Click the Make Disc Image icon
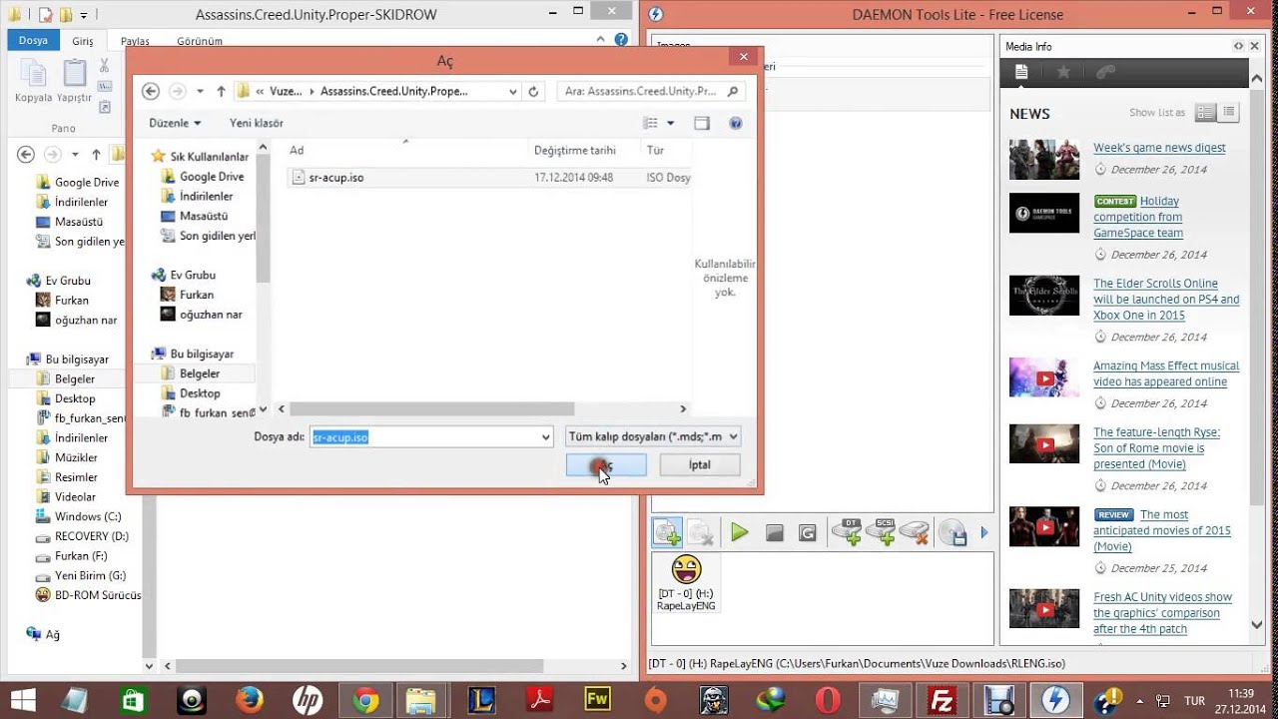This screenshot has width=1278, height=719. pyautogui.click(x=955, y=533)
